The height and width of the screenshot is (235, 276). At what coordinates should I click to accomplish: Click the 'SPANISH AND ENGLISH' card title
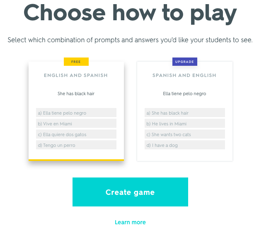coord(184,75)
